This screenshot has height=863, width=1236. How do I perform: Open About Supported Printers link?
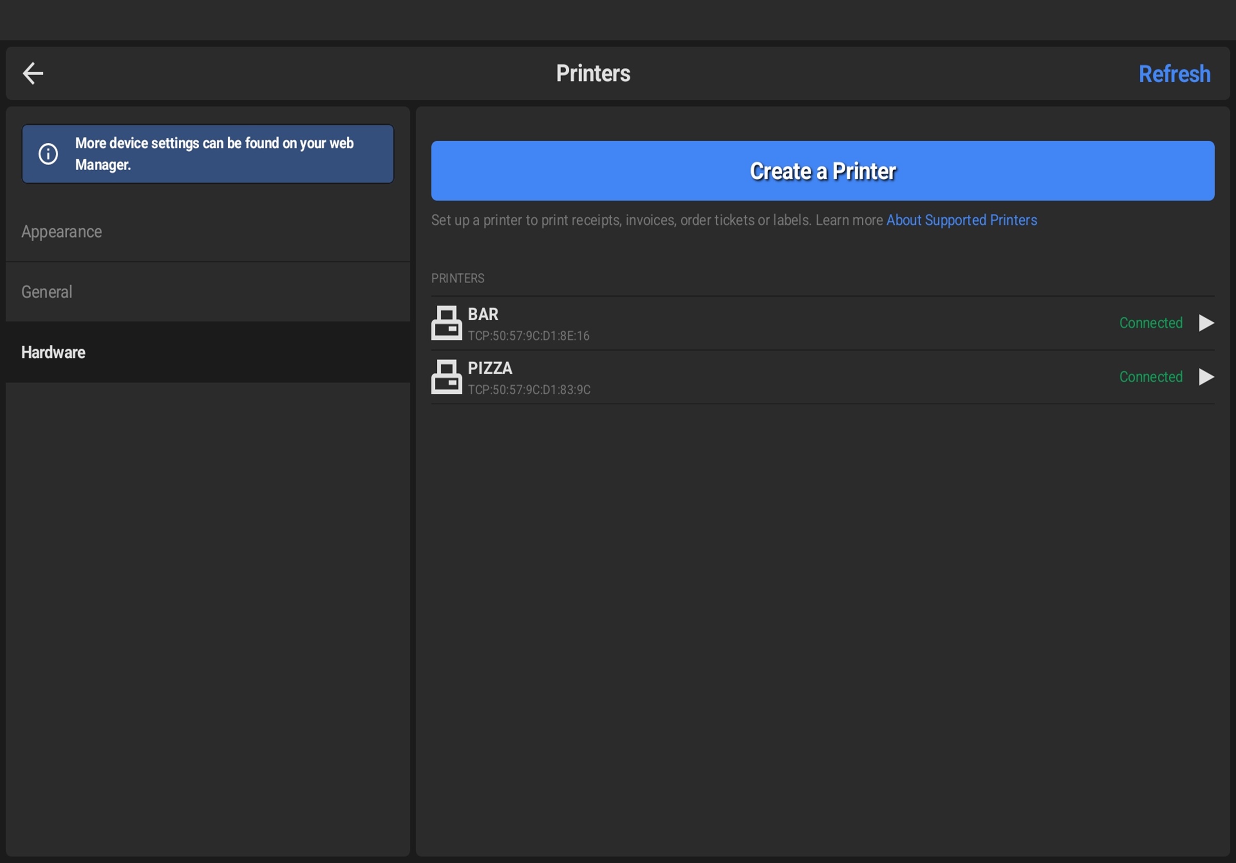962,220
